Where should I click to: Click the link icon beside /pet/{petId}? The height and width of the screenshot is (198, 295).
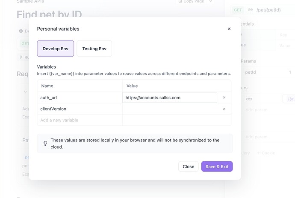250,10
